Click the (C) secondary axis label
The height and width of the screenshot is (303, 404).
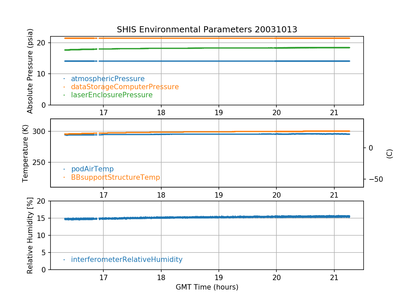click(x=389, y=154)
